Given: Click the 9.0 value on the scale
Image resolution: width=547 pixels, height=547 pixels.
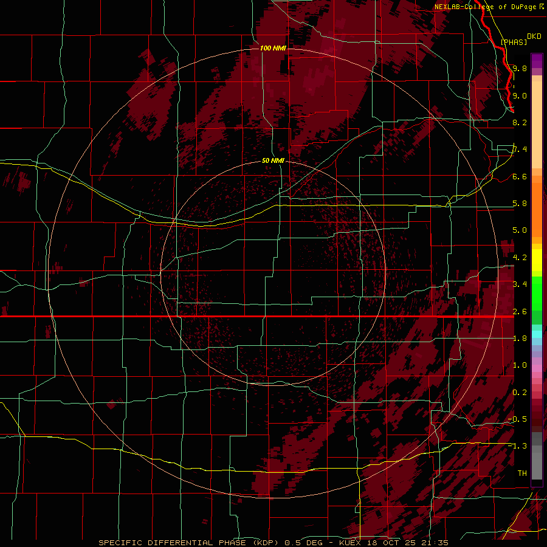Looking at the screenshot, I should pos(520,95).
